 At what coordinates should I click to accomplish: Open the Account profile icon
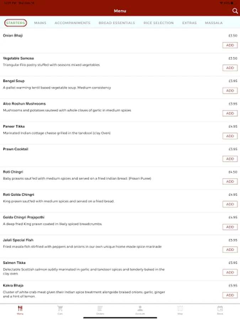pyautogui.click(x=140, y=309)
